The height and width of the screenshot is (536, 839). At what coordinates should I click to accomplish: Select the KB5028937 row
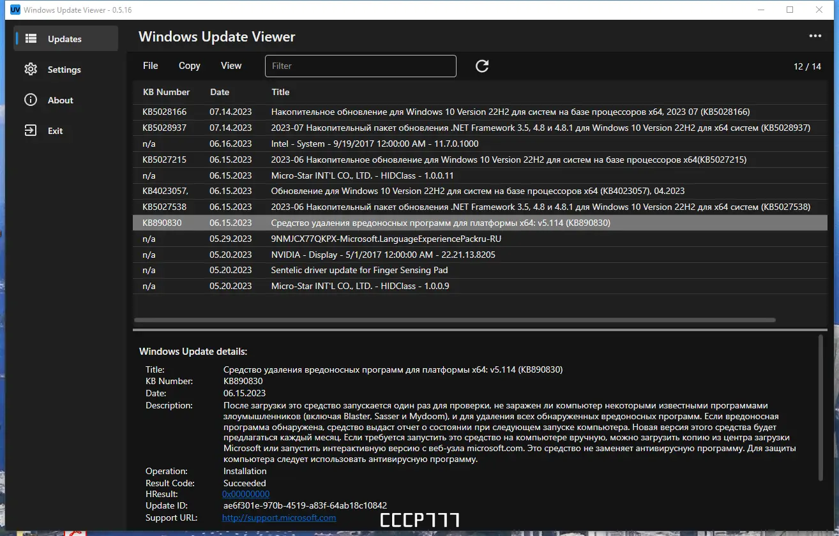point(480,128)
